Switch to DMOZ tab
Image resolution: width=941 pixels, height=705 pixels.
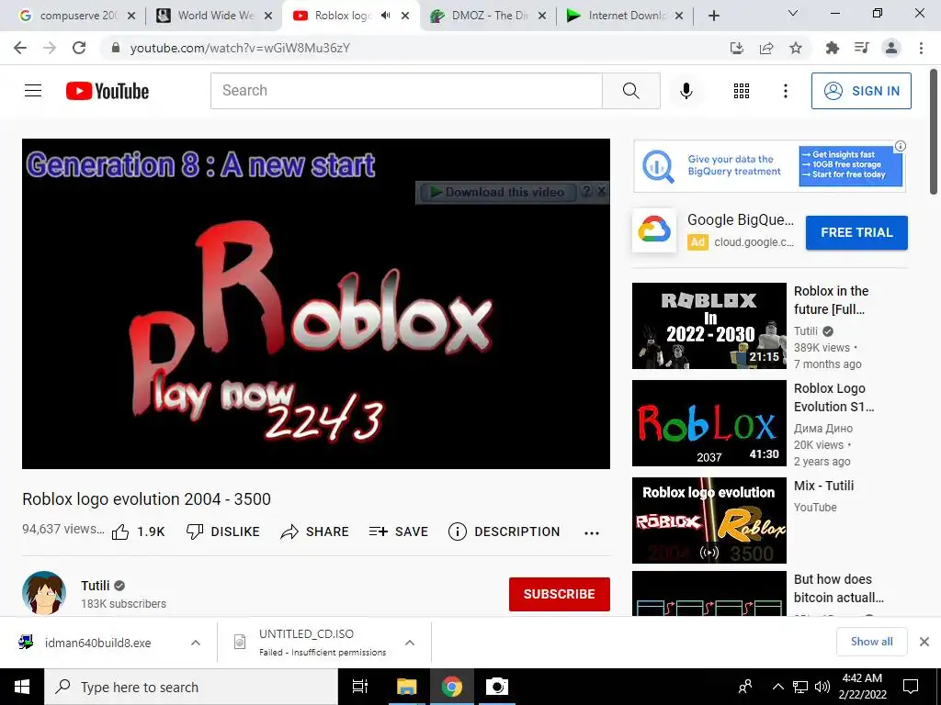[x=488, y=16]
